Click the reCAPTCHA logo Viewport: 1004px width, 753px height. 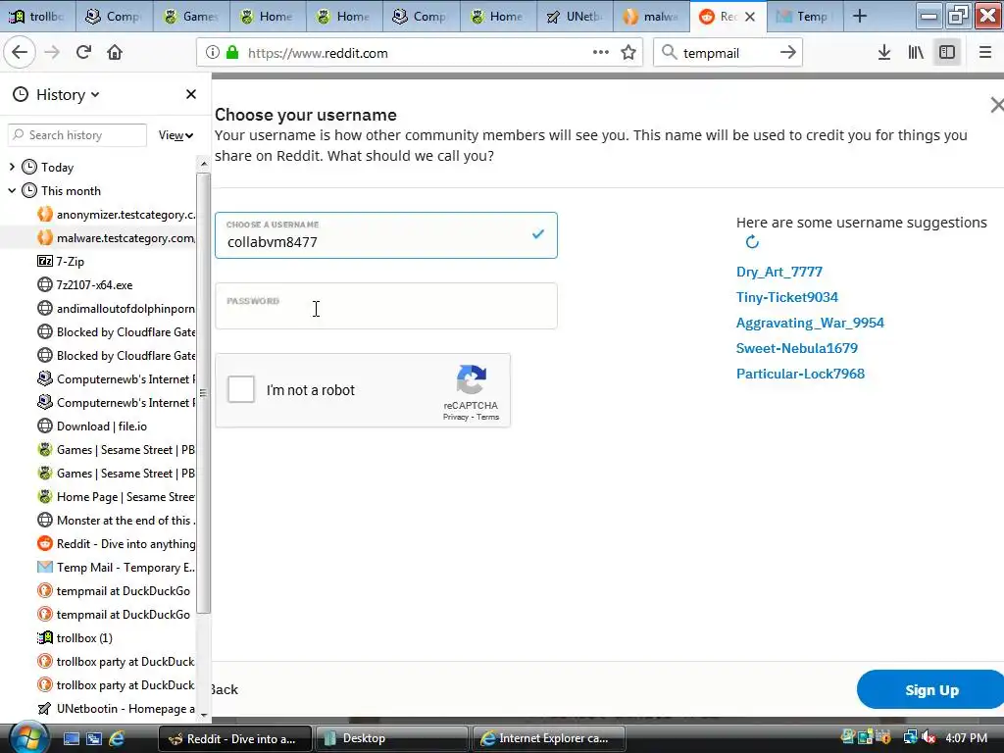pos(472,379)
